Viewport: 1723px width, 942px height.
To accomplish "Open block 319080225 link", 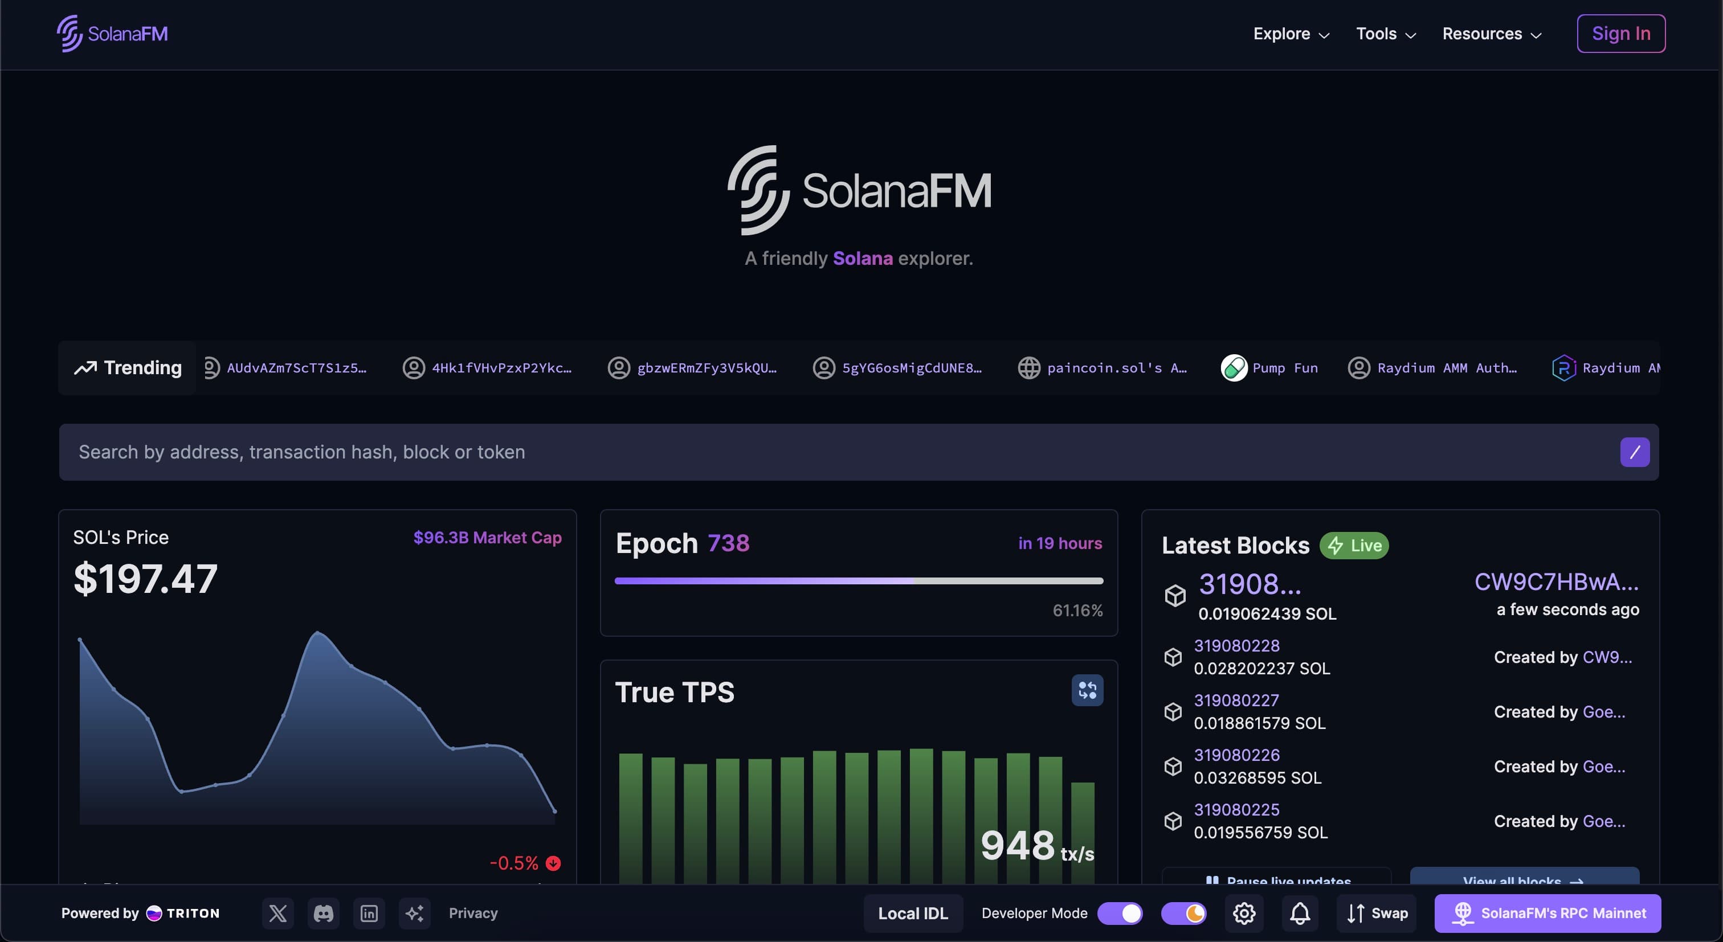I will coord(1237,810).
